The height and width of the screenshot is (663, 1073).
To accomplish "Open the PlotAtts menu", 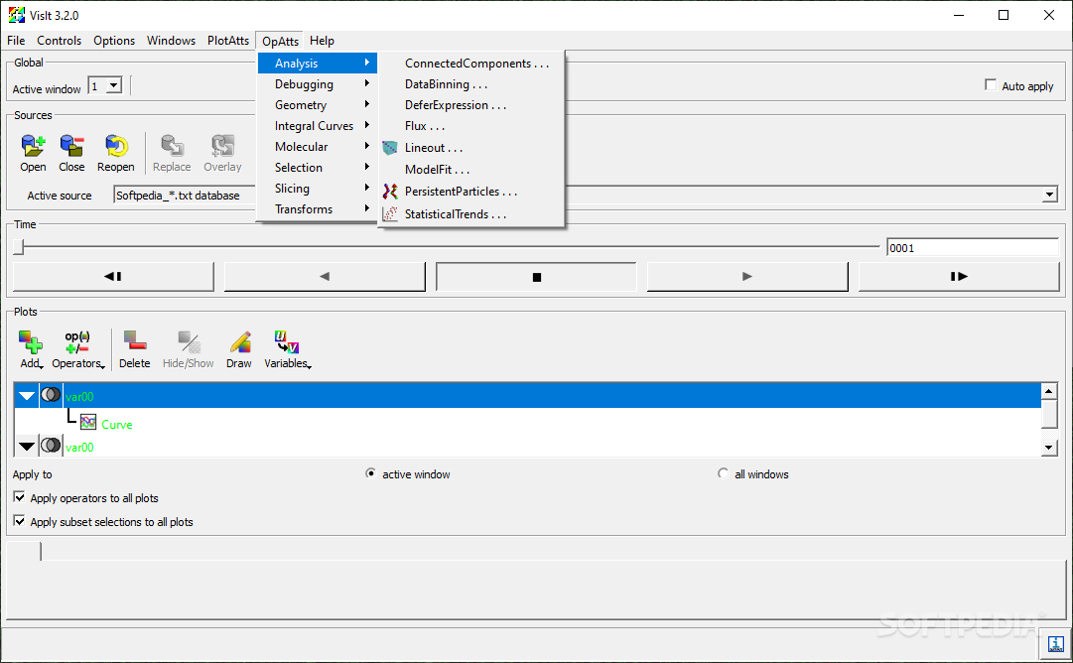I will click(x=228, y=41).
